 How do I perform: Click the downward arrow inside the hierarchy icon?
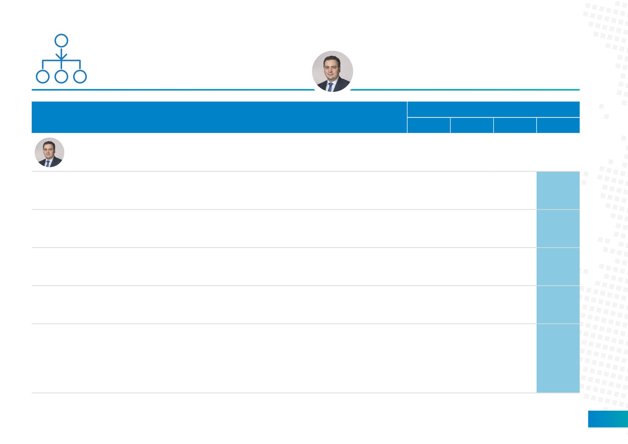click(x=61, y=54)
